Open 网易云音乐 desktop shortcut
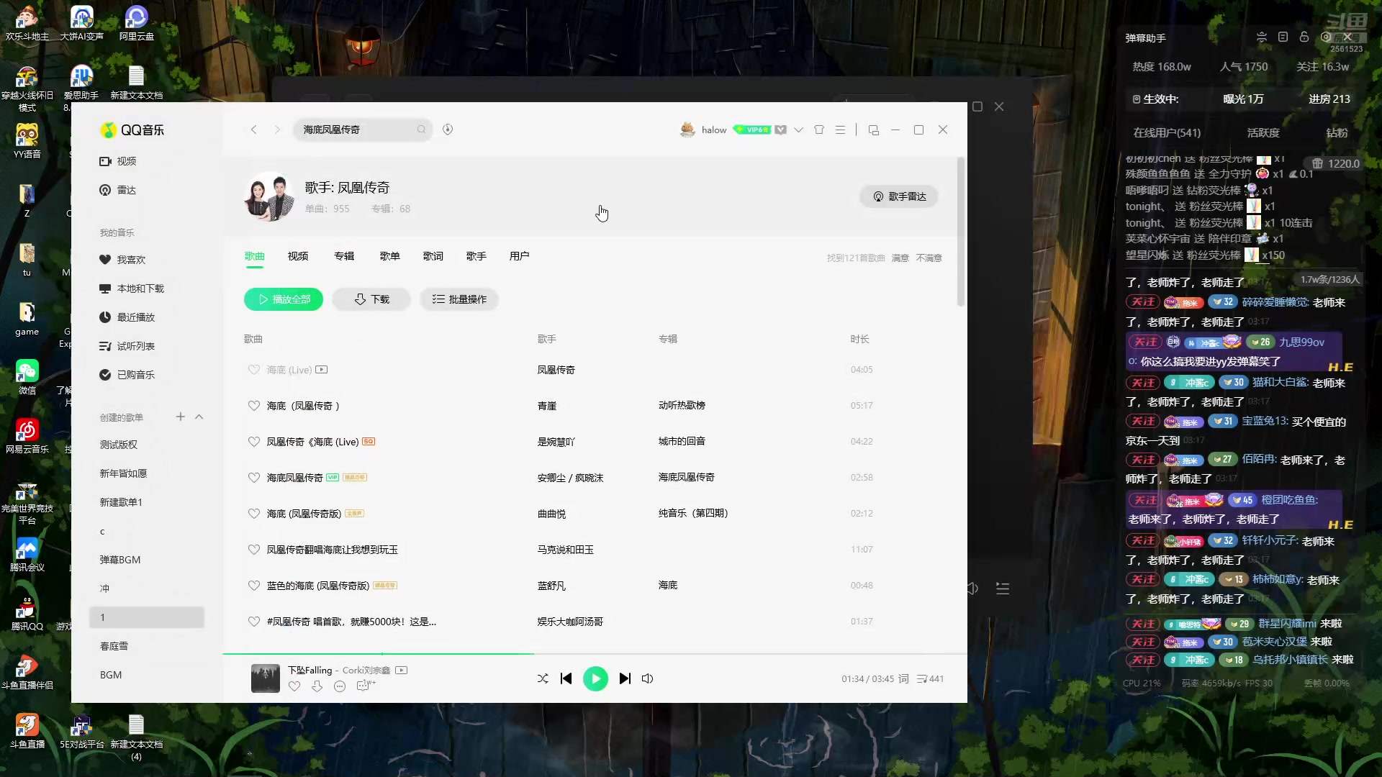1382x777 pixels. (27, 436)
